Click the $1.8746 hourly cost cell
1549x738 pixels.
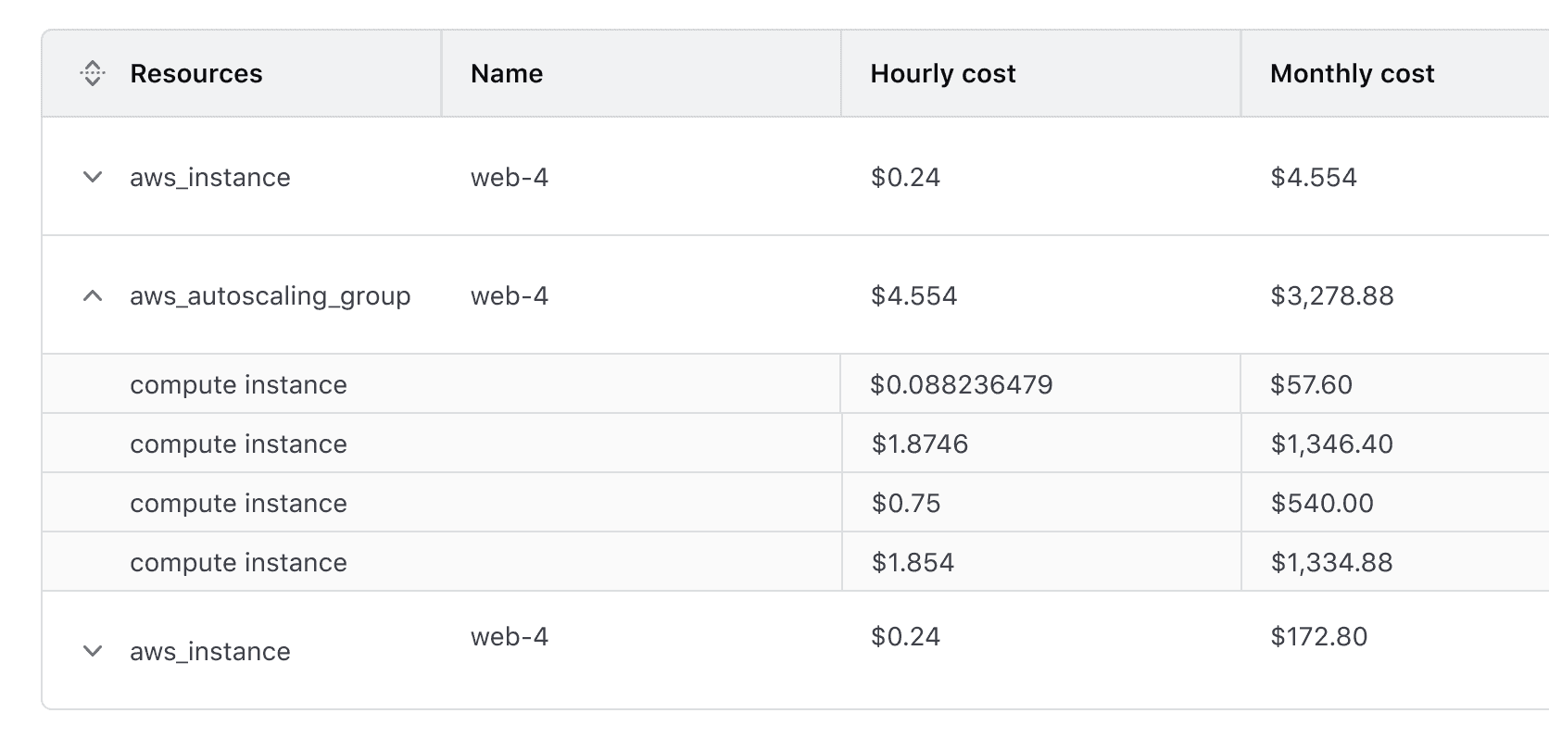coord(919,444)
